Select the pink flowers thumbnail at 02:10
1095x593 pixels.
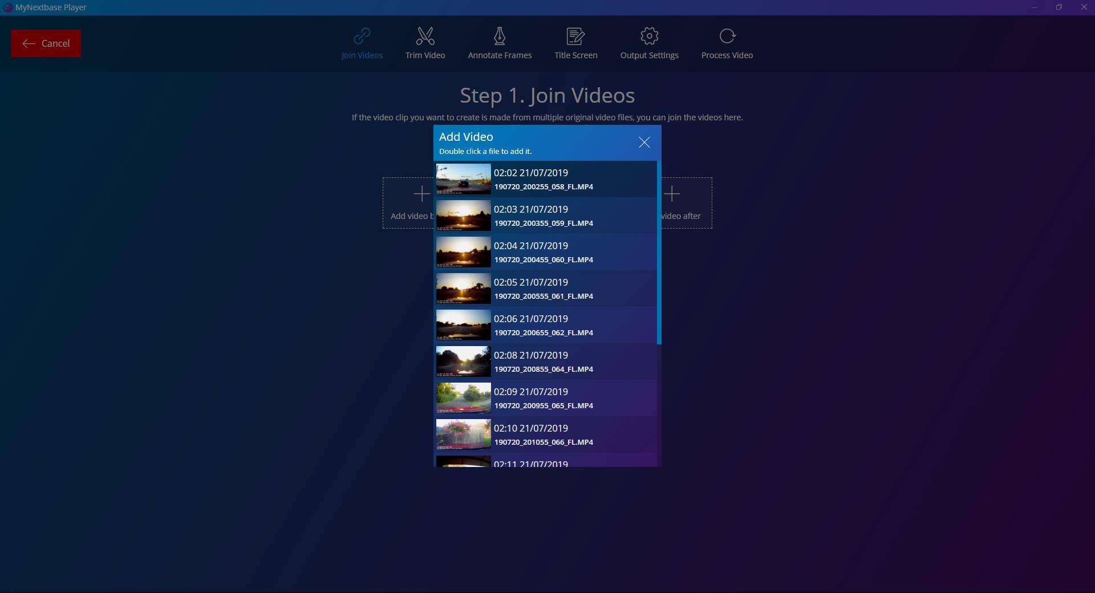(463, 434)
